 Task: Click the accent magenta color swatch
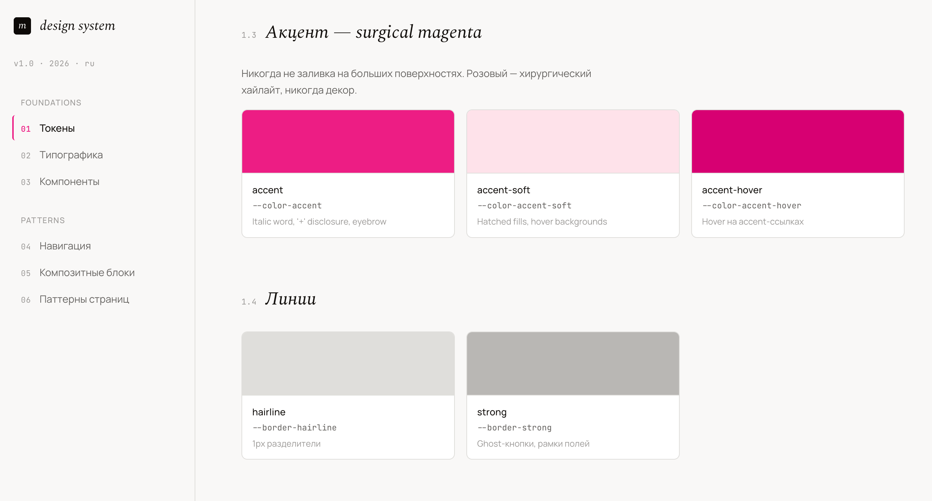[x=348, y=141]
